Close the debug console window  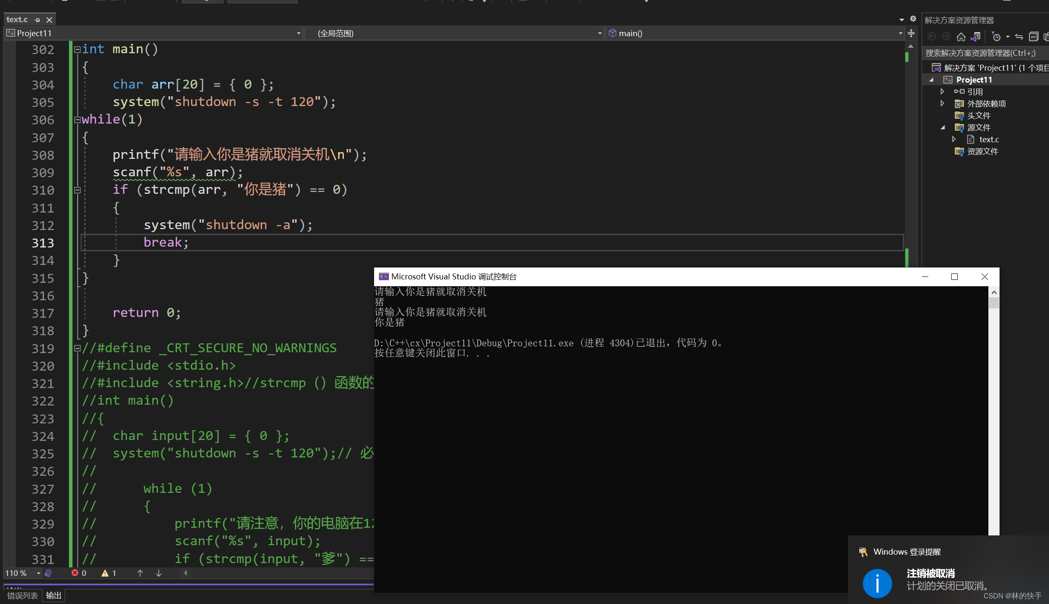point(985,277)
